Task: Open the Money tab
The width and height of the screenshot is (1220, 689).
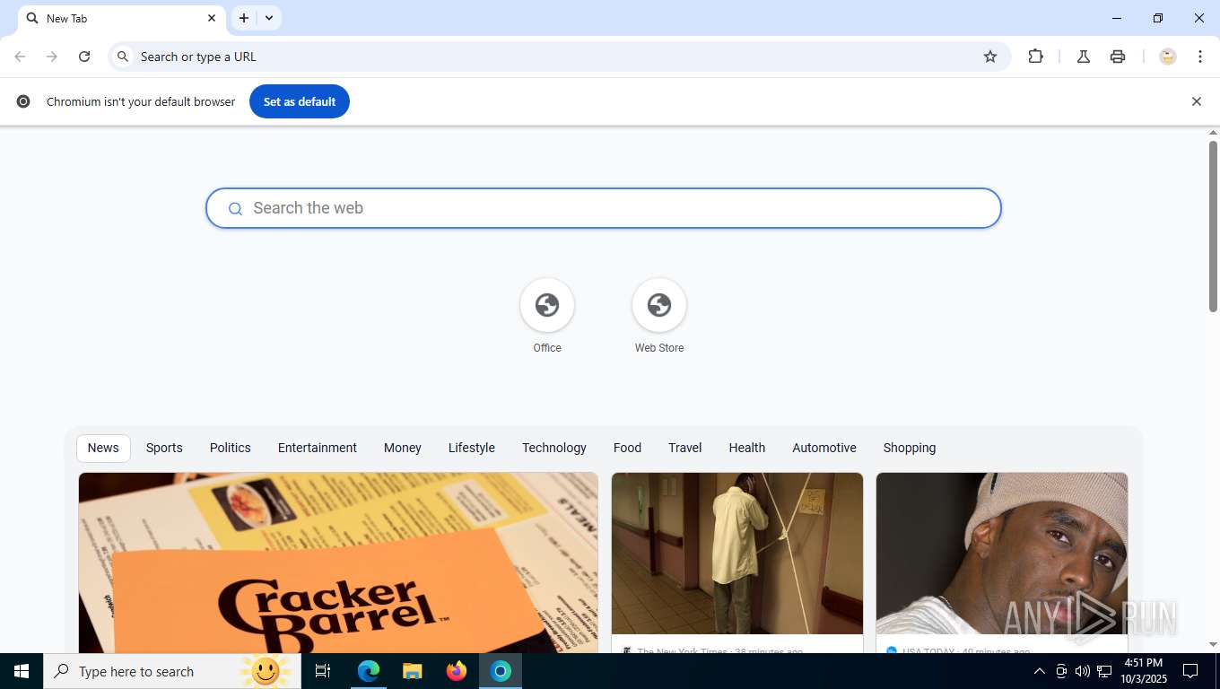Action: (x=403, y=448)
